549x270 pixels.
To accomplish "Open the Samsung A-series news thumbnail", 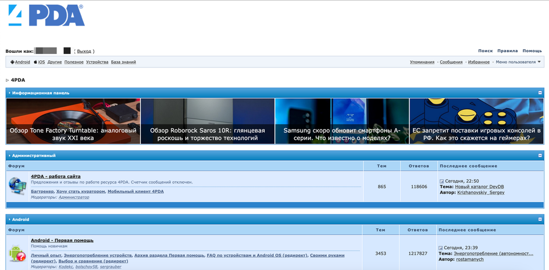I will (342, 121).
